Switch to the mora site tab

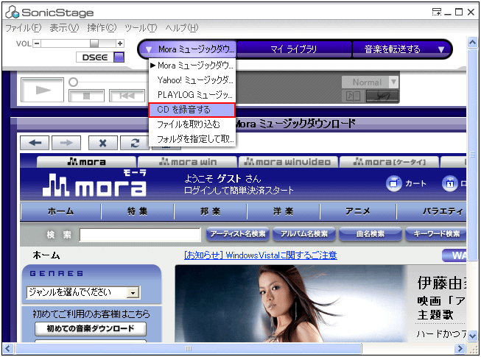[x=86, y=162]
